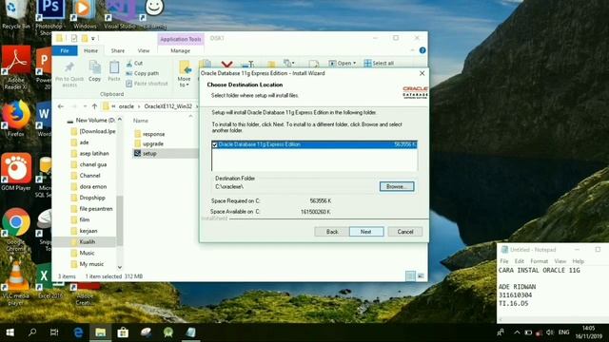Screen dimensions: 609x342
Task: Click the Up folder arrow
Action: 94,106
